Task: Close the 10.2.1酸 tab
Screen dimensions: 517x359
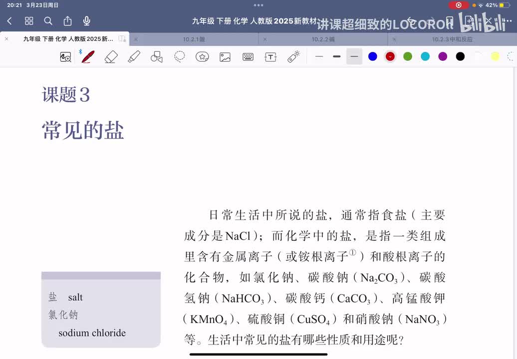Action: point(136,39)
